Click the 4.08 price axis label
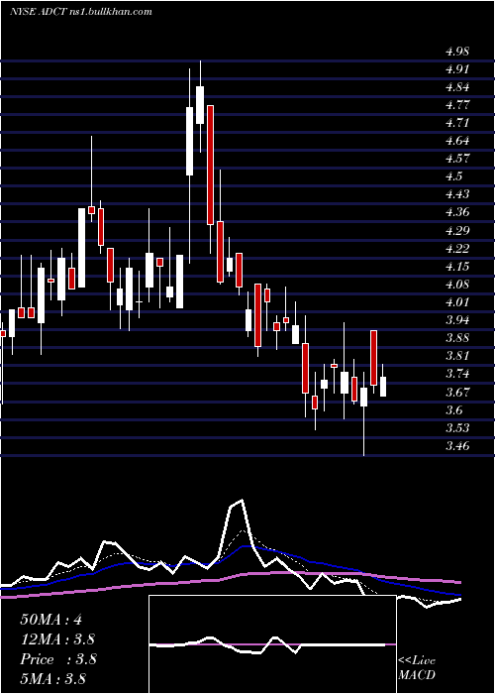 coord(456,285)
